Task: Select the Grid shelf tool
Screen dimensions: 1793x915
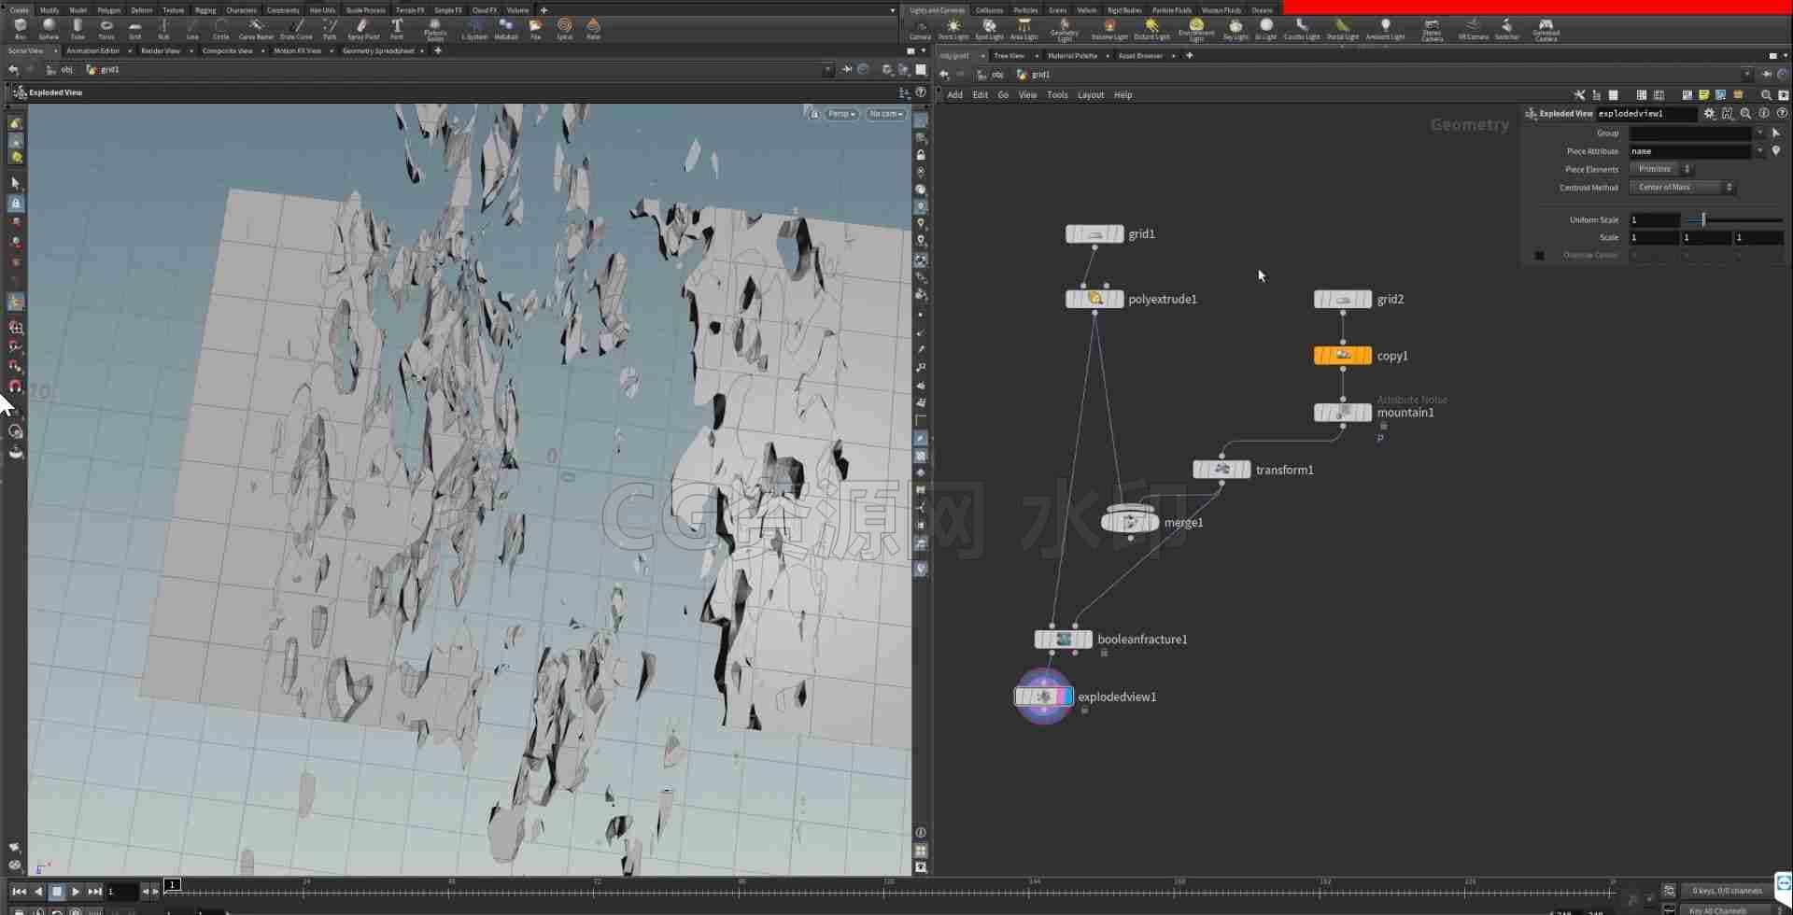Action: click(x=135, y=29)
